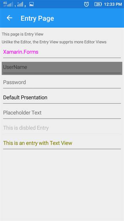Tap the 12:33 PM clock

(113, 4)
